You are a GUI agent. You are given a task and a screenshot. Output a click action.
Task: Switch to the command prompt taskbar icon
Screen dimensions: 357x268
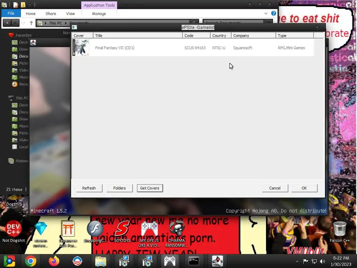[194, 261]
